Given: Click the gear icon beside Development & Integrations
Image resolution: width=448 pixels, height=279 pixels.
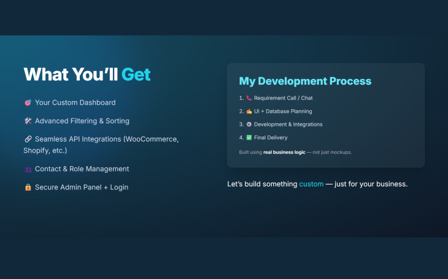Looking at the screenshot, I should 249,124.
